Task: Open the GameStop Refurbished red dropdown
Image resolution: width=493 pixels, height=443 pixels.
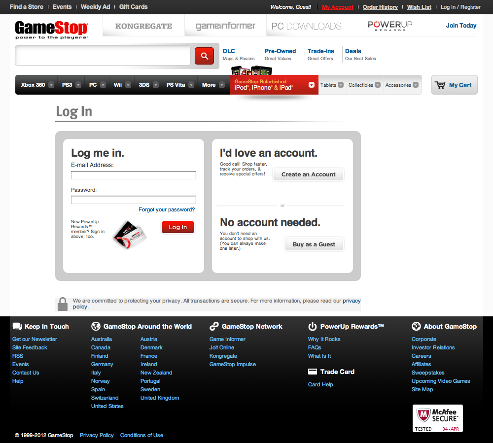Action: pyautogui.click(x=311, y=84)
